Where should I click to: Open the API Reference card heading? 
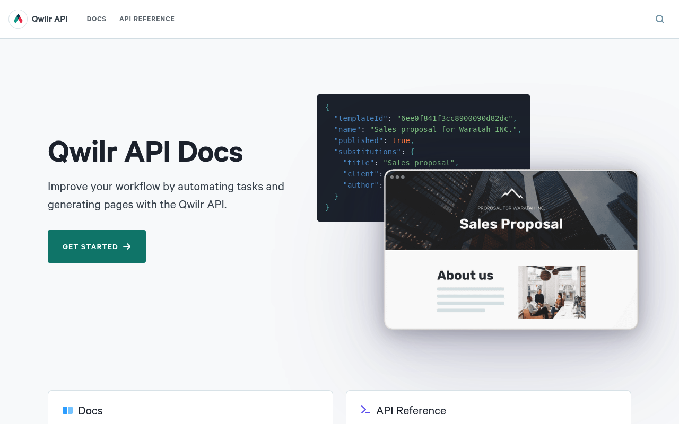pyautogui.click(x=411, y=411)
